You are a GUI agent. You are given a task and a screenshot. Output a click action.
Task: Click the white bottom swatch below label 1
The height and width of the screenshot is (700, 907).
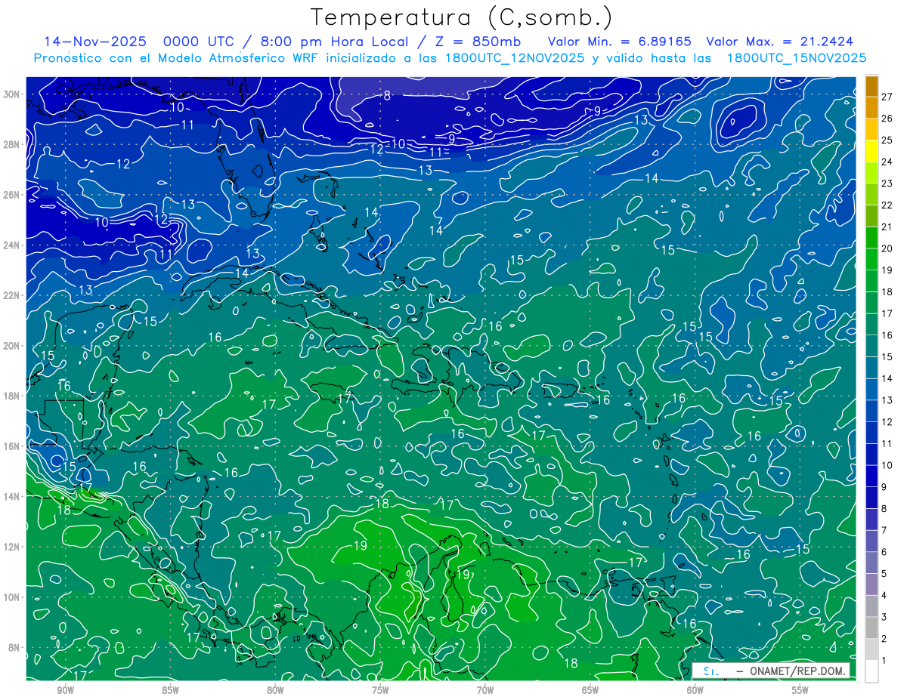871,671
